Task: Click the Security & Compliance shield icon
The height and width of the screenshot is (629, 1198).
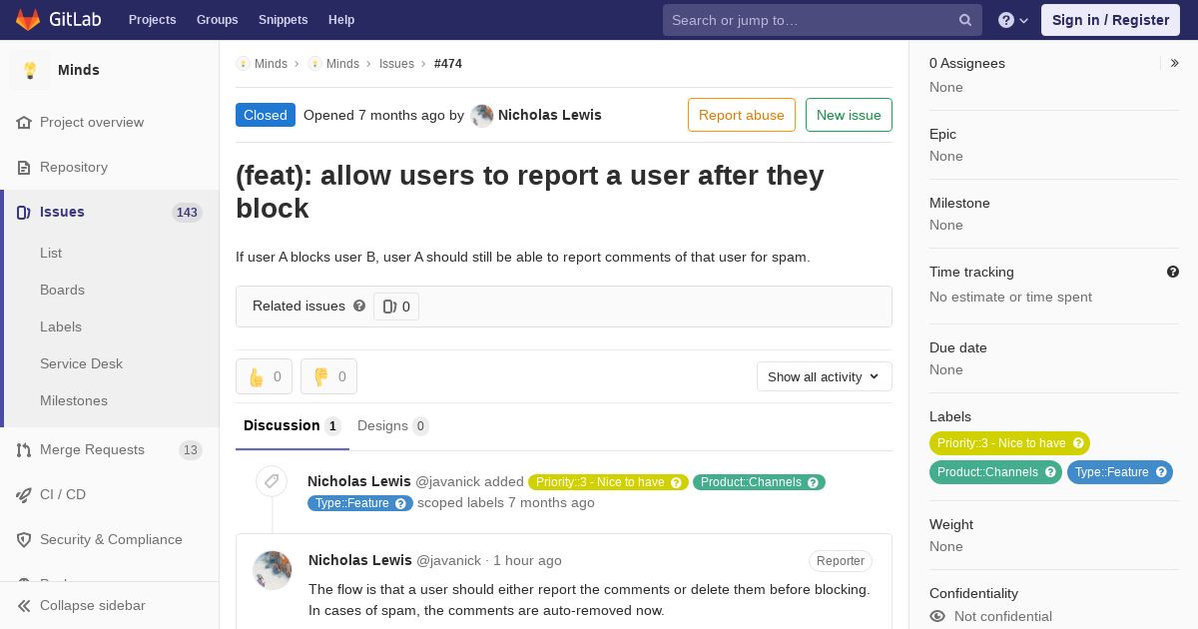Action: pyautogui.click(x=24, y=539)
